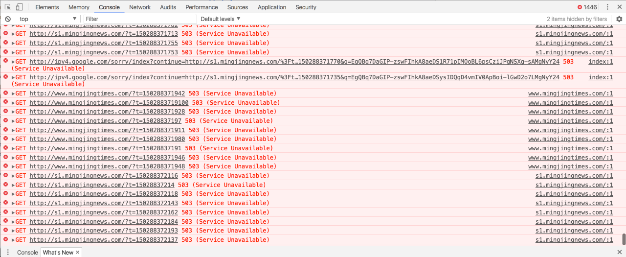
Task: Switch to the Elements tab
Action: point(47,7)
